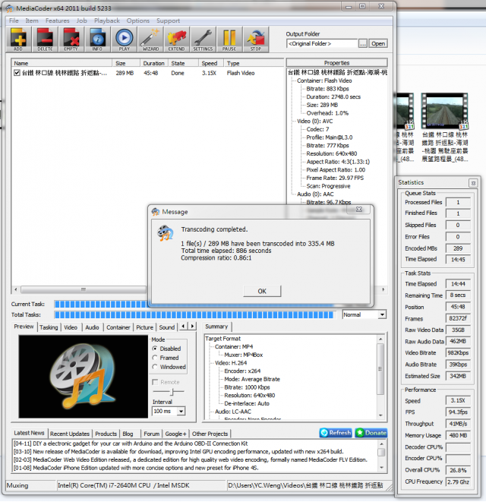Open the Options menu

click(138, 21)
